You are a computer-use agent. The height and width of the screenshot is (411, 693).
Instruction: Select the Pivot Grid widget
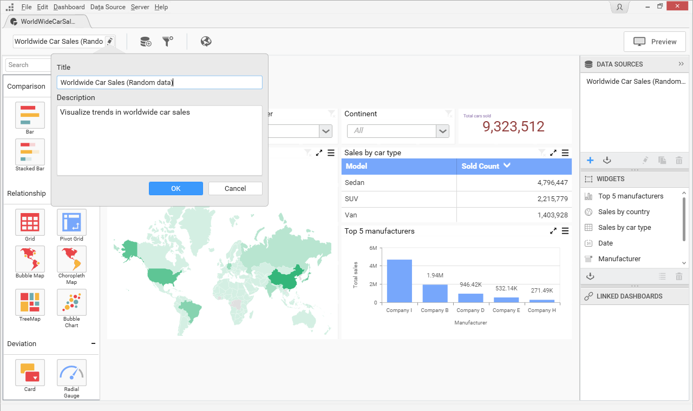(71, 222)
